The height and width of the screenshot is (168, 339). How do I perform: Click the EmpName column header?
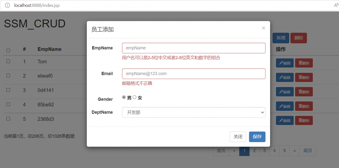[x=50, y=49]
